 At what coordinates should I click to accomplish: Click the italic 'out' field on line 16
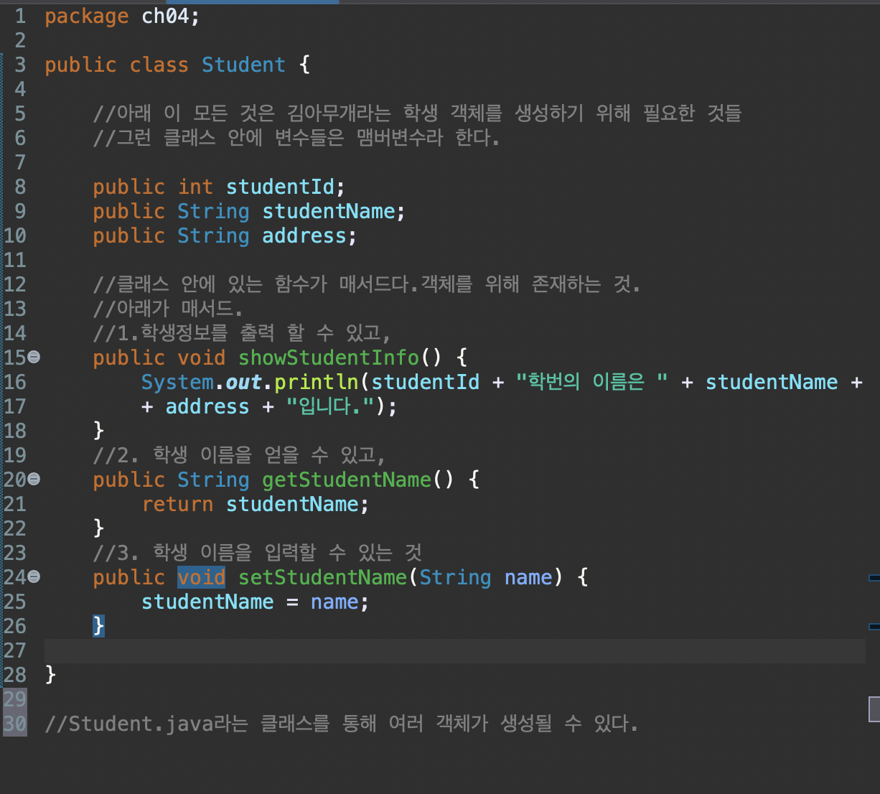tap(244, 382)
